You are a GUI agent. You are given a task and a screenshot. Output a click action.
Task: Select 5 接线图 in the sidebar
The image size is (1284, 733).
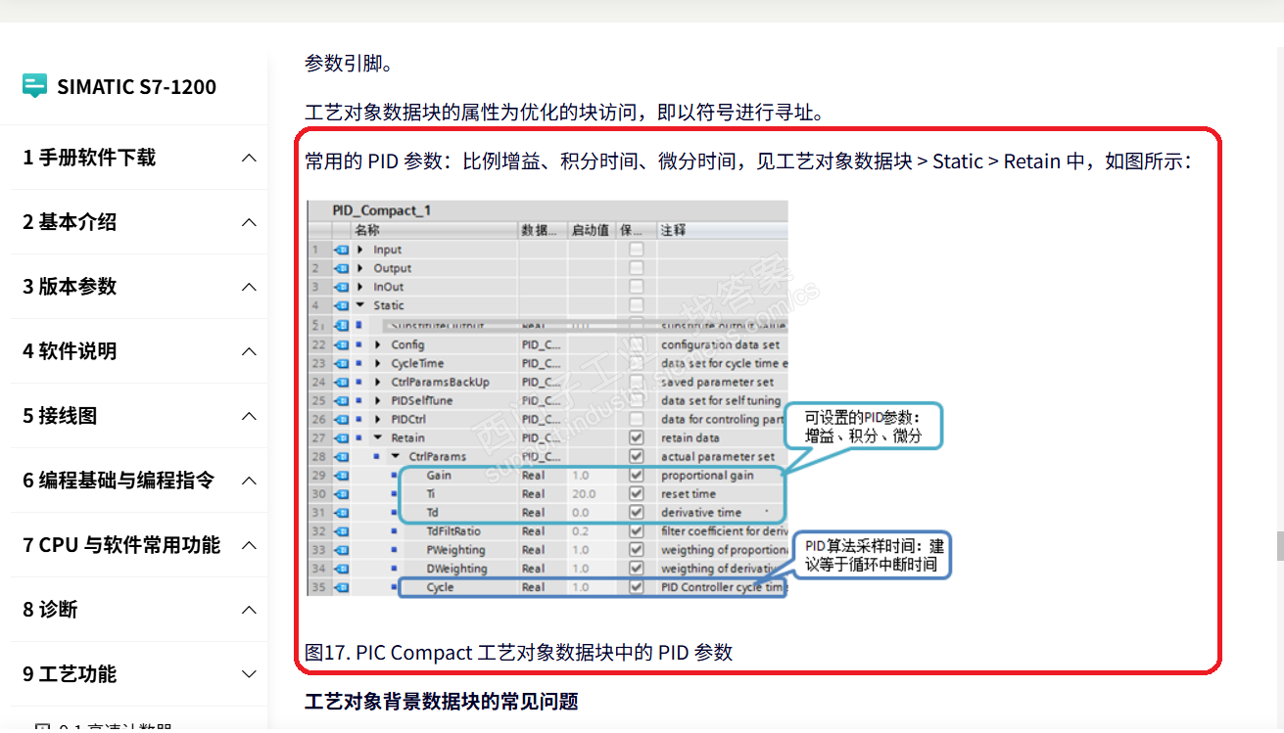click(x=60, y=416)
